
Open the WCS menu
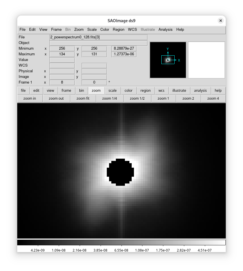tap(132, 29)
